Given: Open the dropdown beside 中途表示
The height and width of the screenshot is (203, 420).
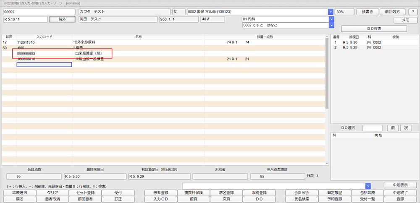Looking at the screenshot, I should point(367,185).
